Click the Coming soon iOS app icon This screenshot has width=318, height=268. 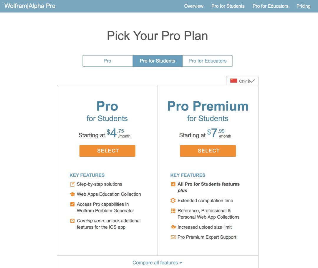click(72, 221)
